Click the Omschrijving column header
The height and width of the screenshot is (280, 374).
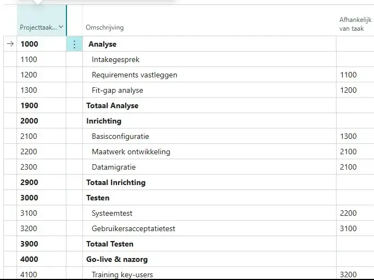[105, 27]
